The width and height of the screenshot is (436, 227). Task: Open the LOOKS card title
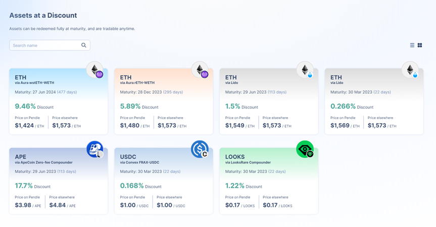click(235, 157)
